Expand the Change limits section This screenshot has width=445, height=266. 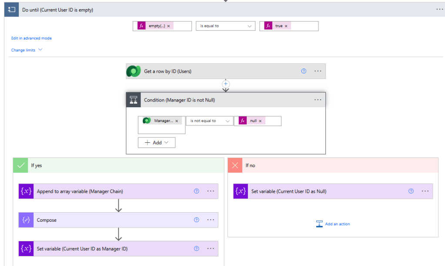click(27, 50)
